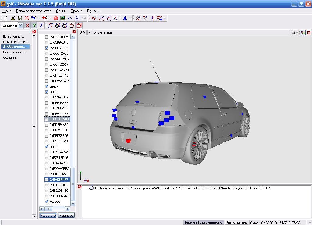This screenshot has height=225, width=312.
Task: Open the axis mode 'Экранные' dropdown
Action: (x=20, y=25)
